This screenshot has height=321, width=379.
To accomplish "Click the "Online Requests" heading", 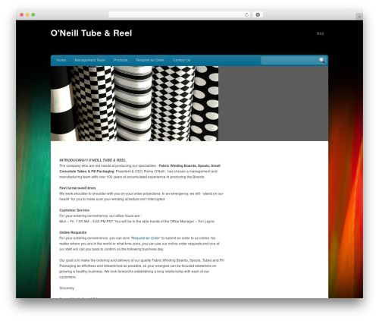I will tap(73, 232).
